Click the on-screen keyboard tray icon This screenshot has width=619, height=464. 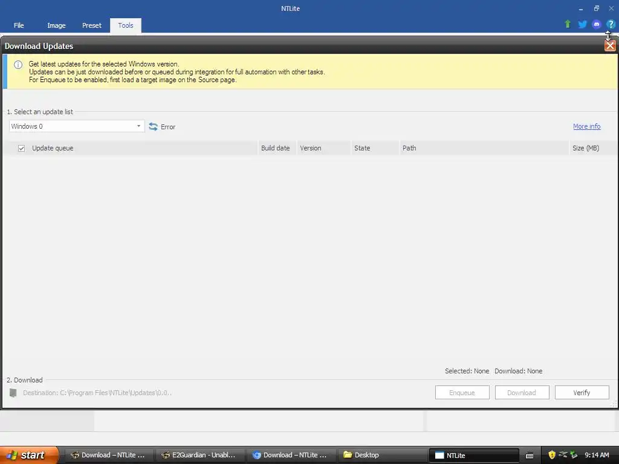[x=530, y=456]
